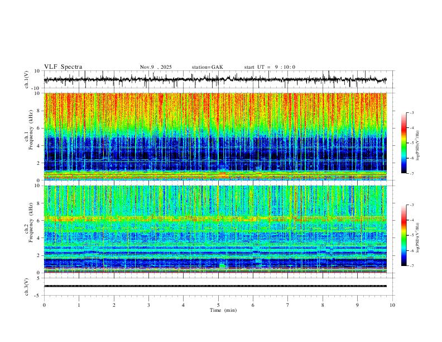The width and height of the screenshot is (442, 342).
Task: Click the time axis tick label "2"
Action: [x=114, y=305]
